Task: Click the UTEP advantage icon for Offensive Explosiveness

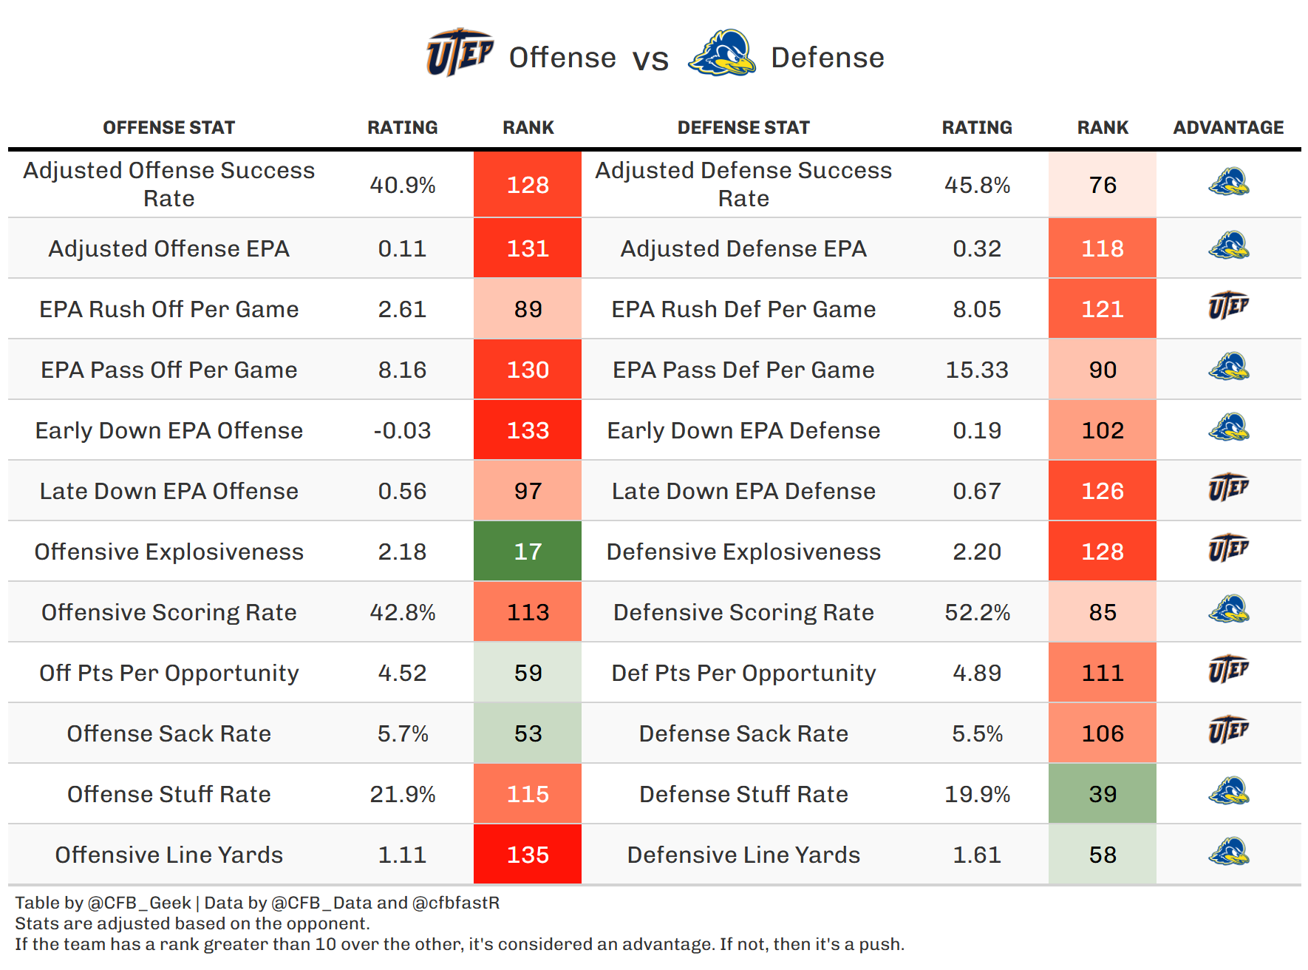Action: point(1228,549)
